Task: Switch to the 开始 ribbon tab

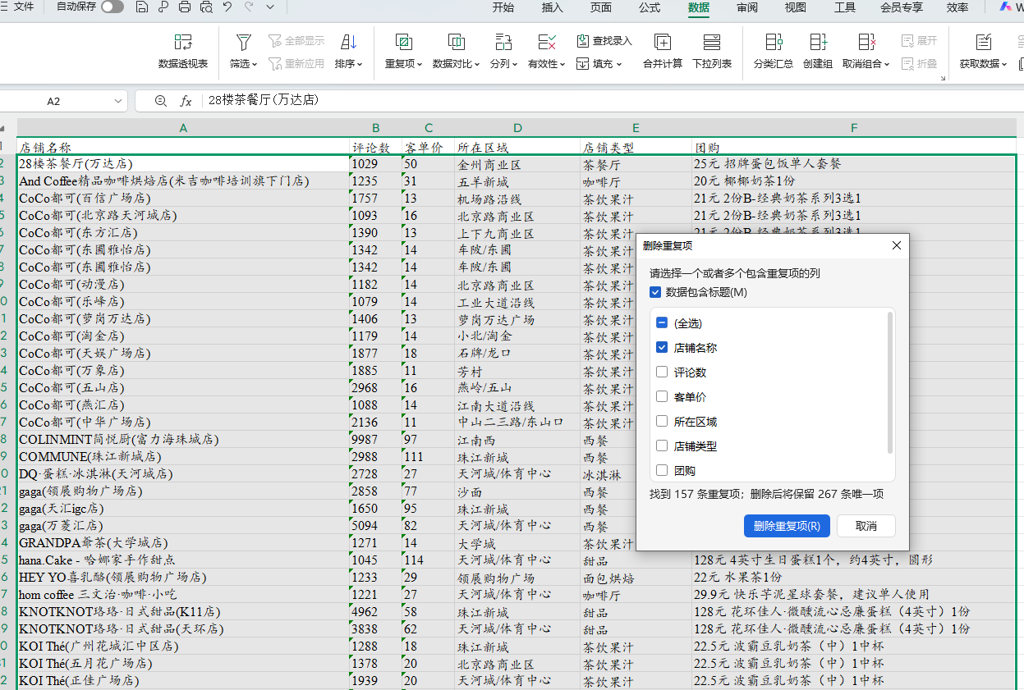Action: [503, 7]
